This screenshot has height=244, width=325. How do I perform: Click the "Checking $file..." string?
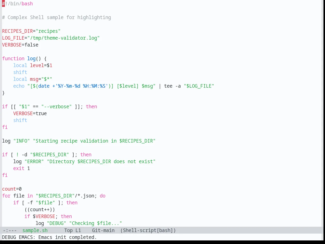pyautogui.click(x=96, y=223)
